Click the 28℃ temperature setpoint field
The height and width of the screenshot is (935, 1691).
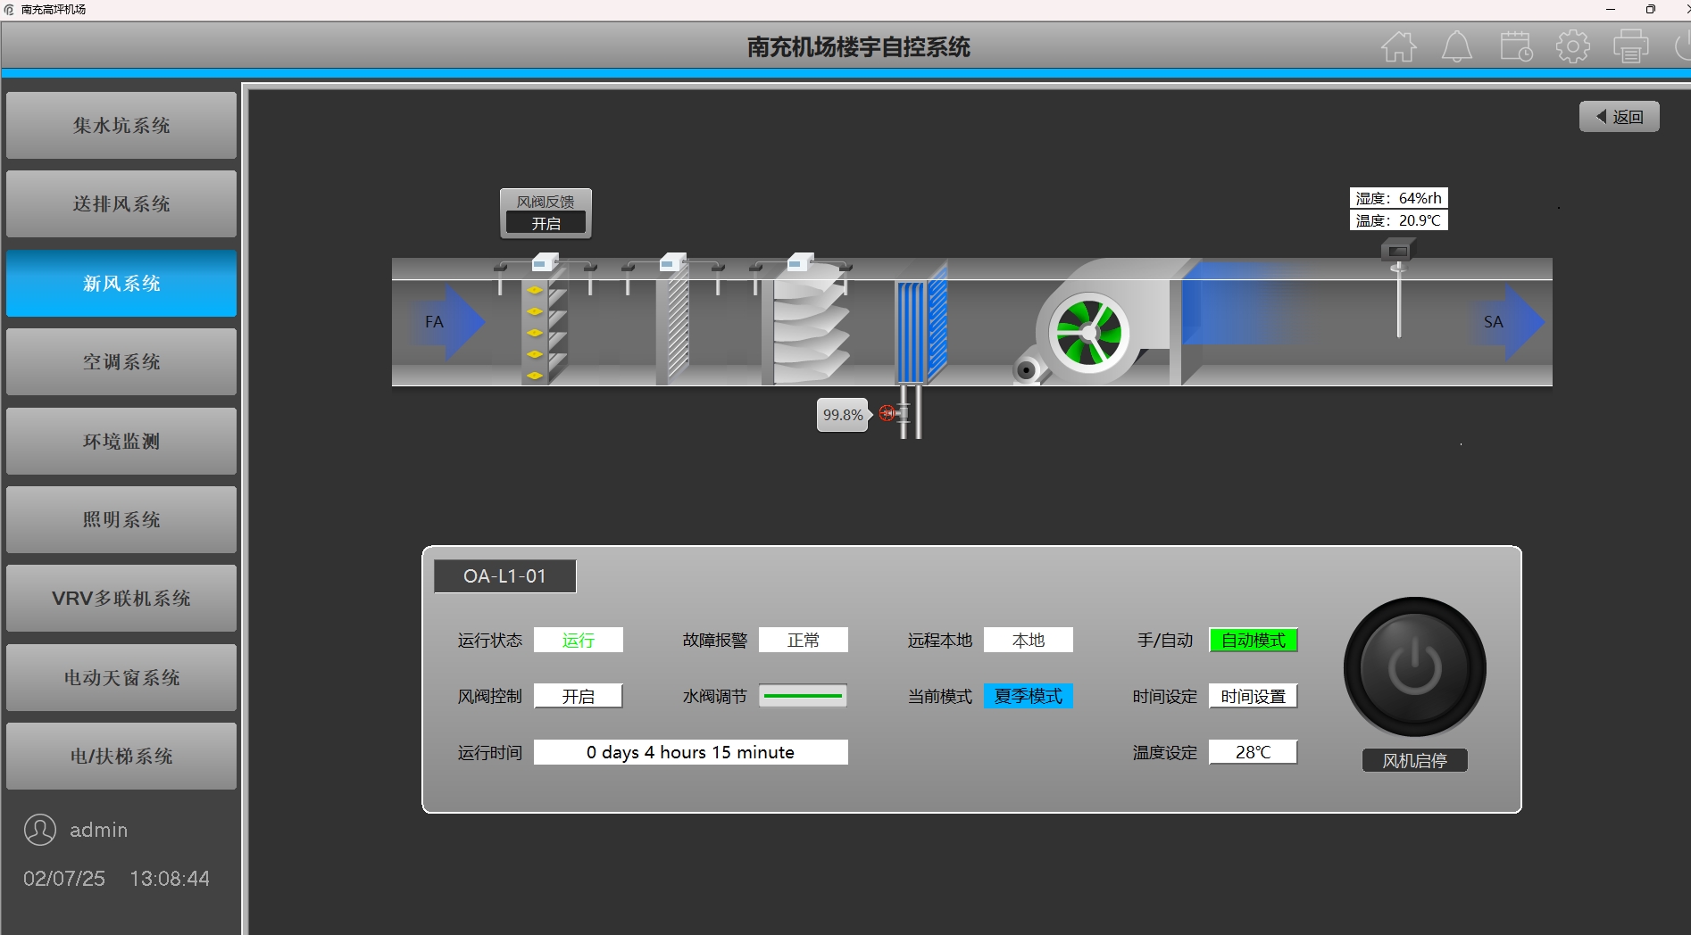[1253, 753]
